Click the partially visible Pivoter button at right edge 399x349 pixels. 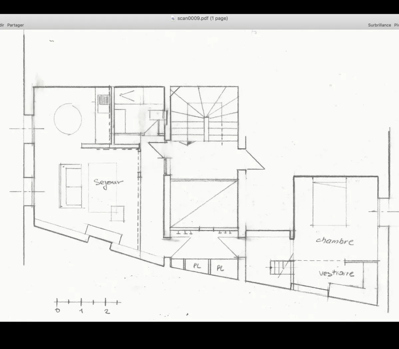[396, 25]
